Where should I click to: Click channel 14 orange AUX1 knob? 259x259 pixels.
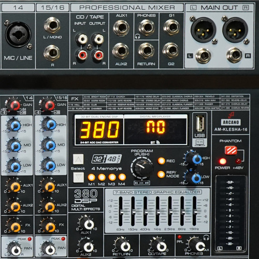click(14, 186)
